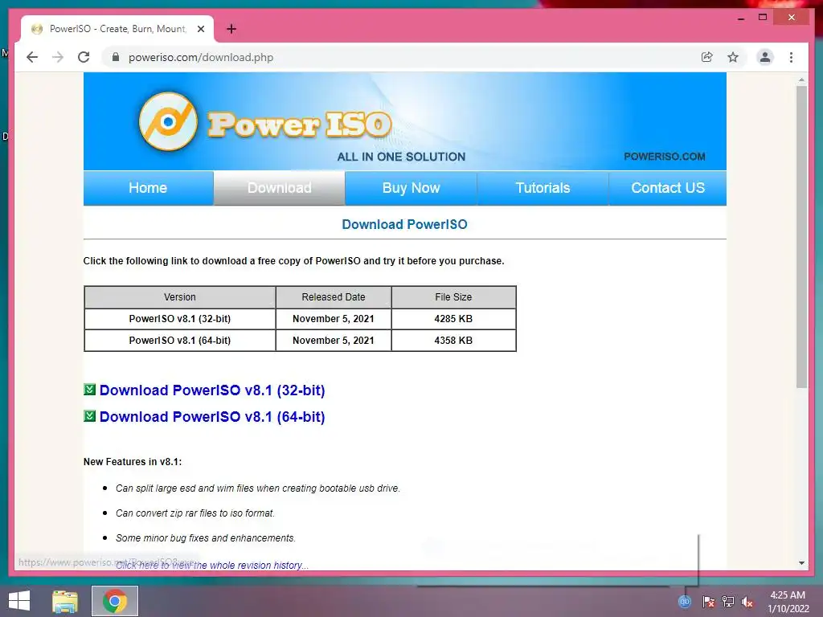The width and height of the screenshot is (823, 617).
Task: Select the PowerISO v8.1 (64-bit) table cell
Action: click(179, 340)
